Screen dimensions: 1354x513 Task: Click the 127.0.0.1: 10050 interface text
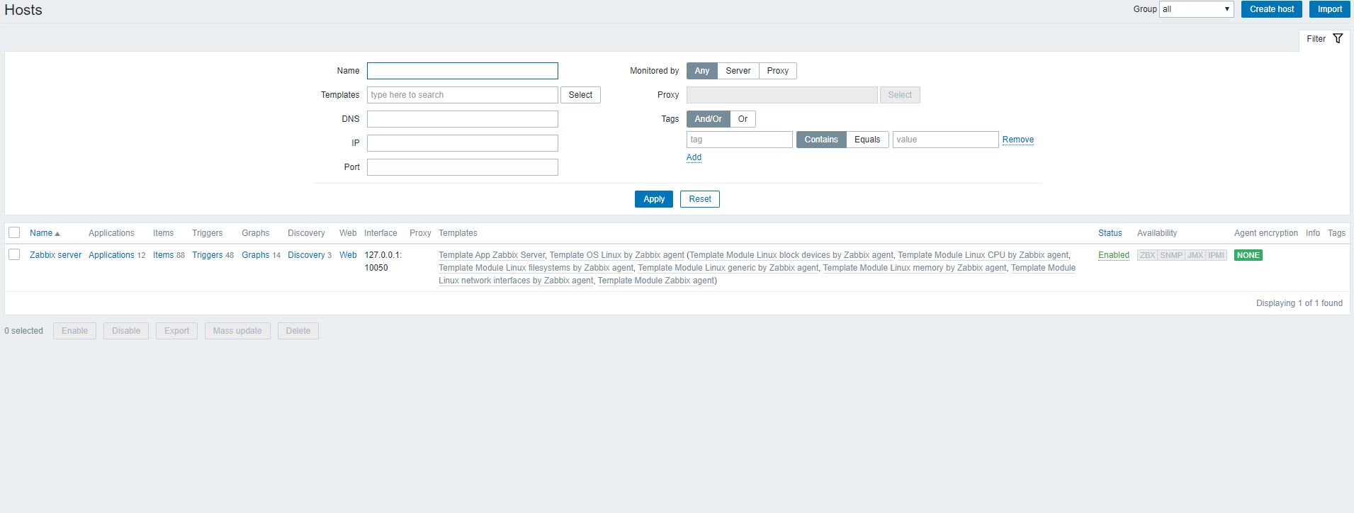pyautogui.click(x=383, y=261)
